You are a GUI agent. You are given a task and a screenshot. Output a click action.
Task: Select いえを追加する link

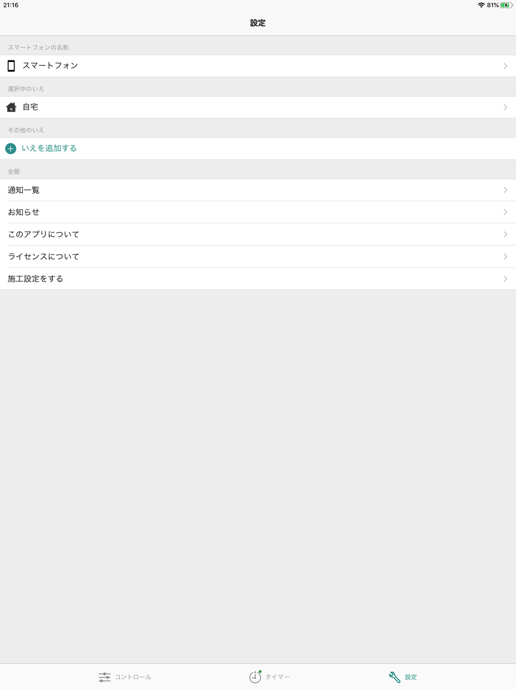coord(49,148)
